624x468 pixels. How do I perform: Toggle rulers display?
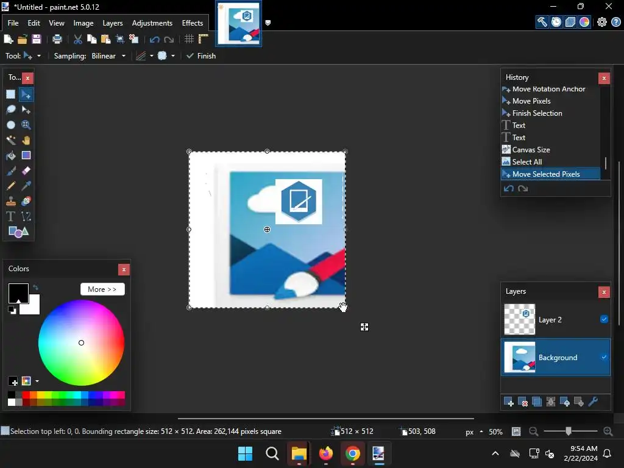[204, 39]
